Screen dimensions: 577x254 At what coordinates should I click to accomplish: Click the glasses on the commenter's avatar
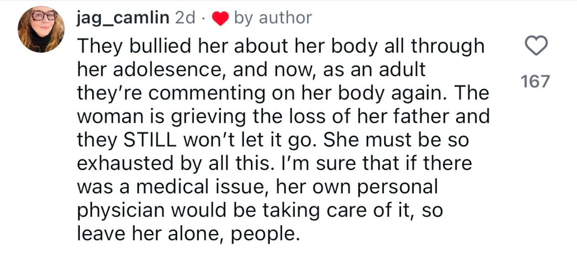[x=43, y=16]
